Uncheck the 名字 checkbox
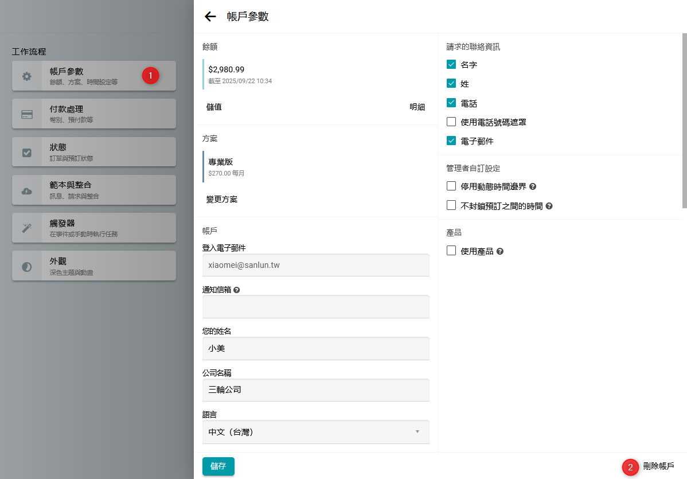This screenshot has width=687, height=479. pyautogui.click(x=451, y=65)
